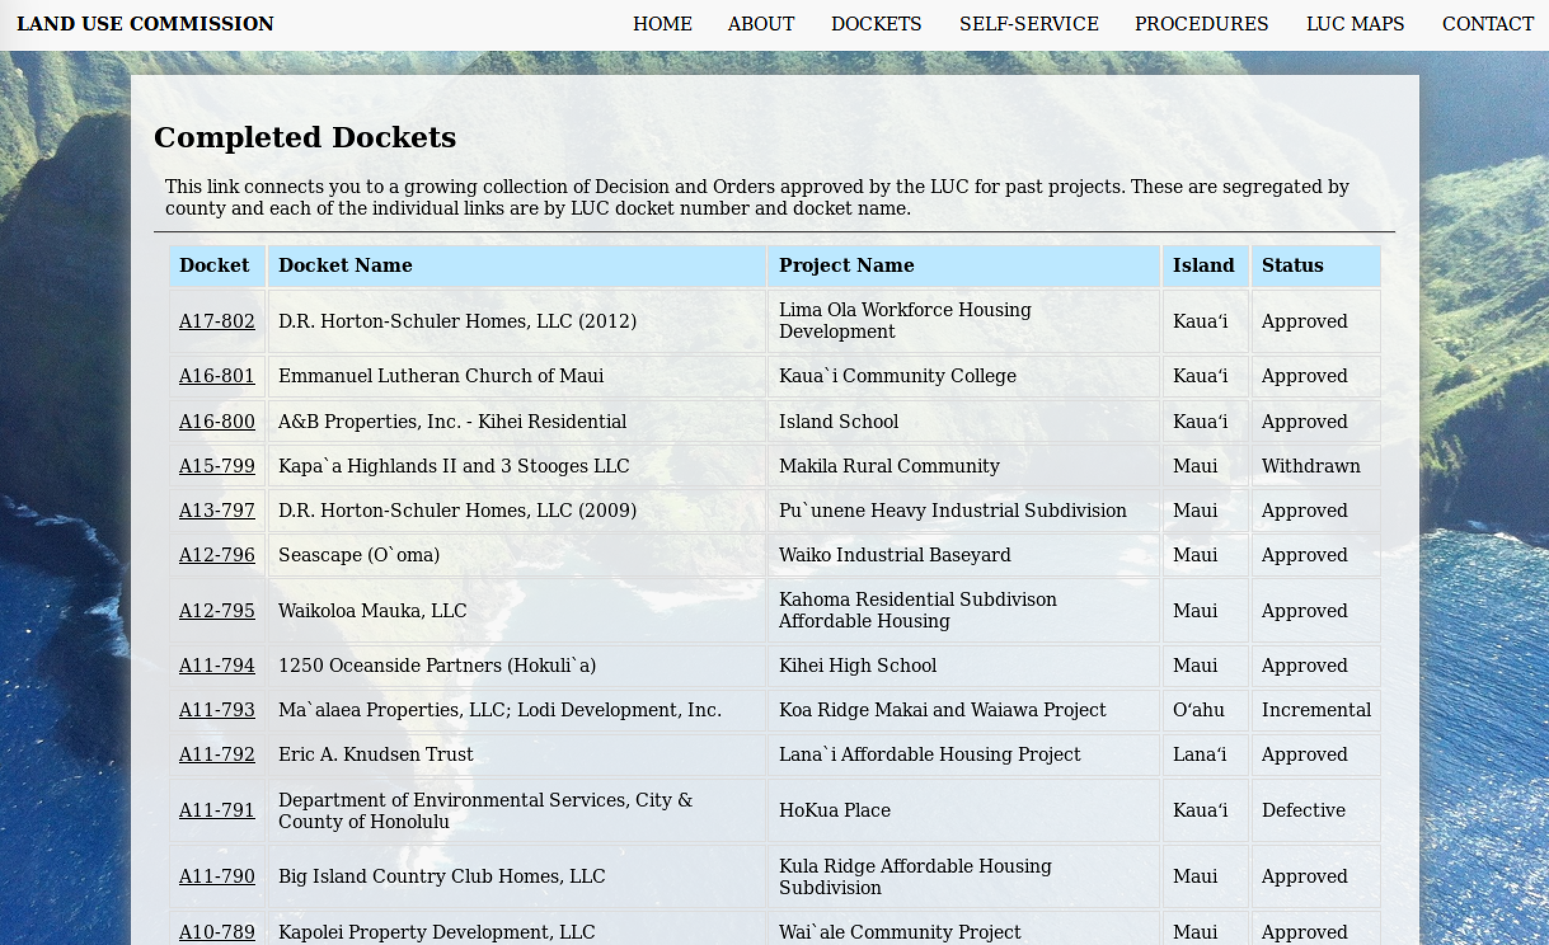Open docket A15-799 link
Image resolution: width=1549 pixels, height=945 pixels.
pos(217,466)
